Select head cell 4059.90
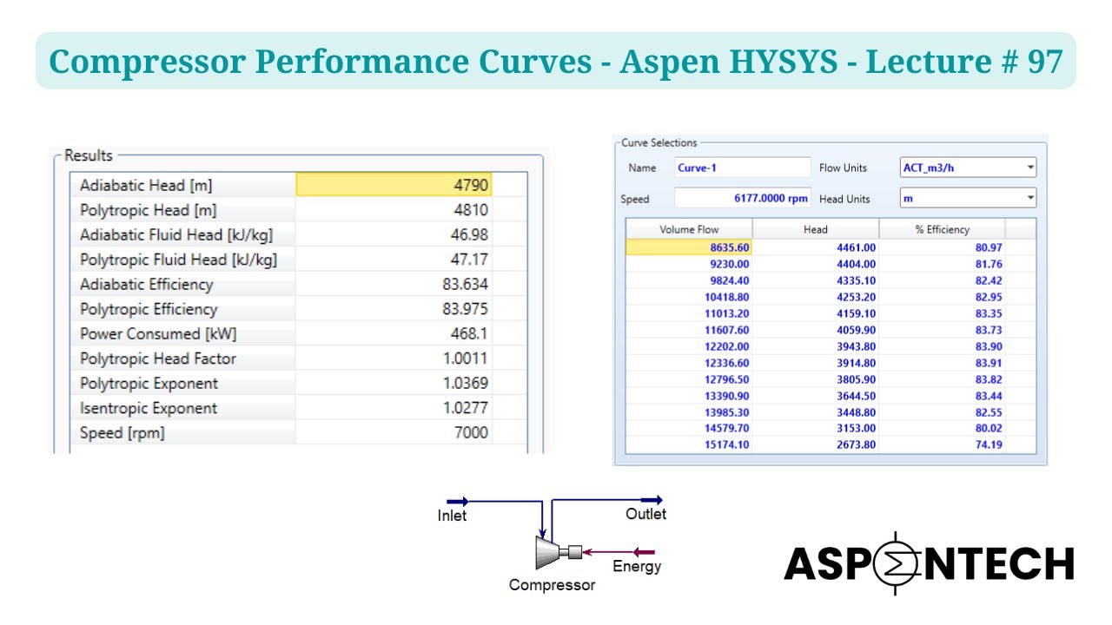 pos(816,330)
